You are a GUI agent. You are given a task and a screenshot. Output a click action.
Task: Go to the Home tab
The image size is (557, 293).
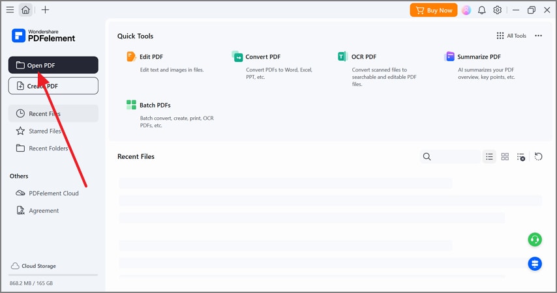point(25,10)
